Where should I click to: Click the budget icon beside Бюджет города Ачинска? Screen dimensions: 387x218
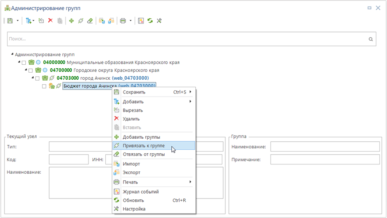(x=51, y=86)
